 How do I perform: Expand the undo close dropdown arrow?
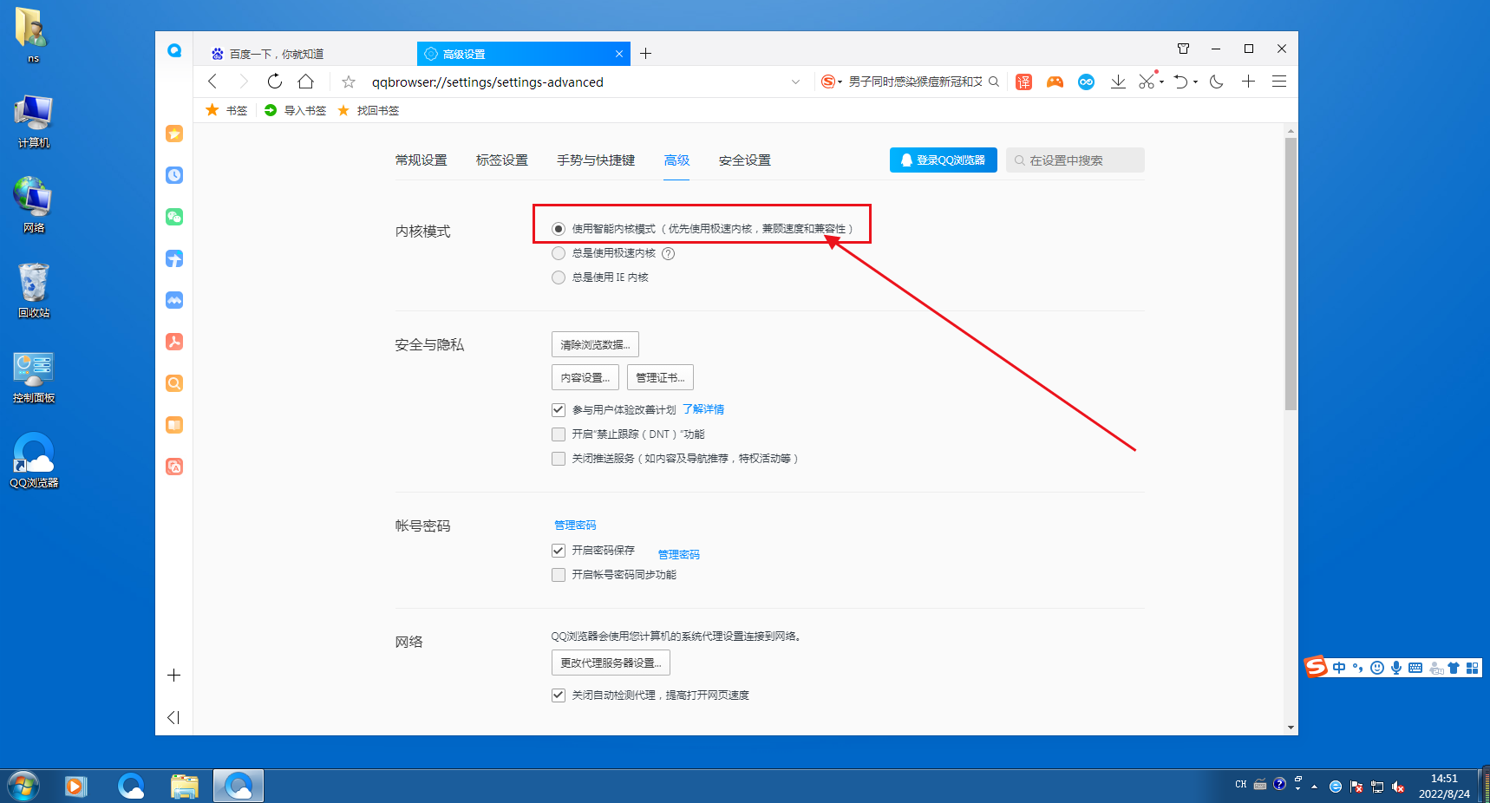[1195, 82]
